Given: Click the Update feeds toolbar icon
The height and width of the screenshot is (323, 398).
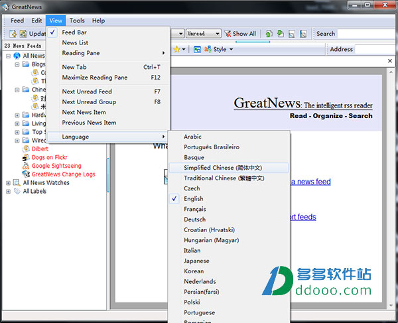Looking at the screenshot, I should pos(23,33).
